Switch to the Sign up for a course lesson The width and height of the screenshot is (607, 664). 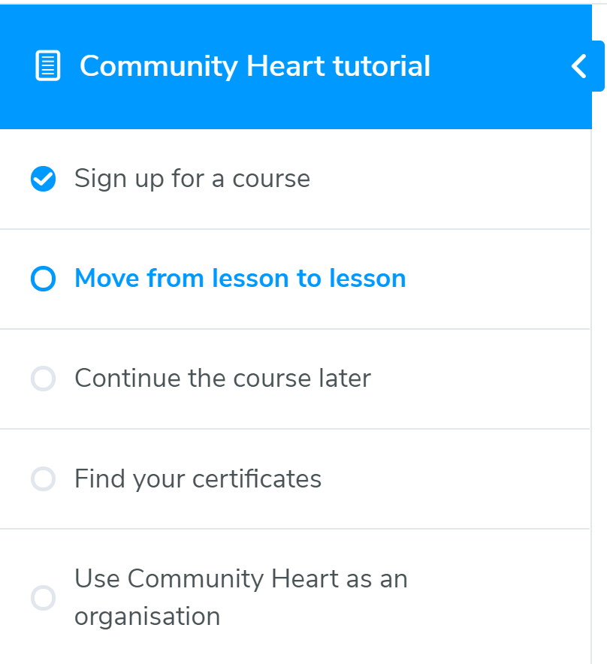[192, 179]
